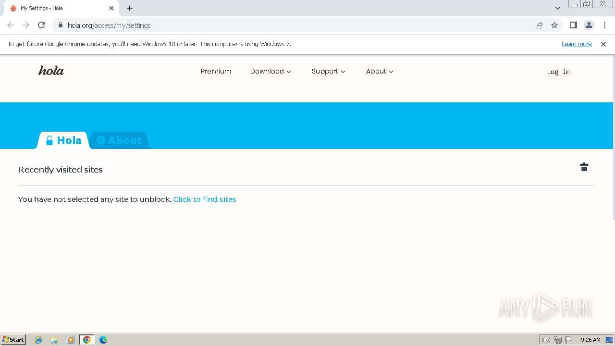The width and height of the screenshot is (615, 346).
Task: Clear recently visited sites with trash icon
Action: click(584, 167)
